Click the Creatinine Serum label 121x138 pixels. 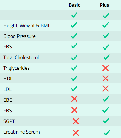click(22, 132)
